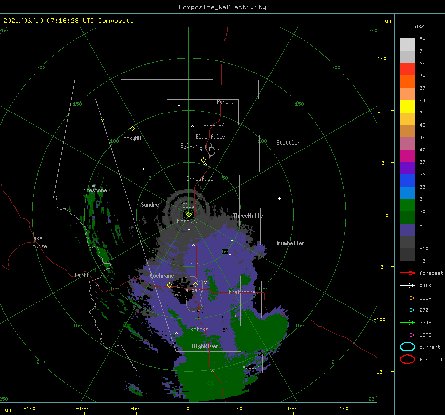Click the 'Calgary' city label
The image size is (445, 415).
[x=193, y=290]
